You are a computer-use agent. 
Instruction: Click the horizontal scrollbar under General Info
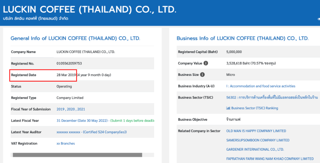(78, 155)
